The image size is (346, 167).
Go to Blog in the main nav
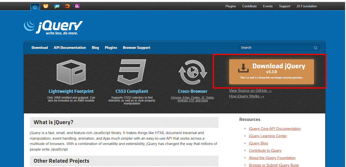click(x=95, y=48)
